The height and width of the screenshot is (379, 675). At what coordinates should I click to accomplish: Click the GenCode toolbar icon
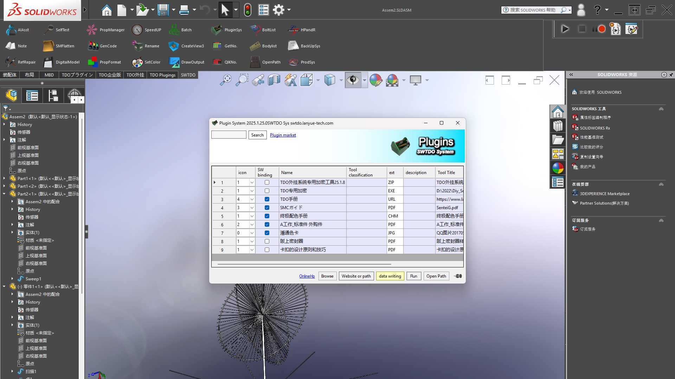[93, 46]
